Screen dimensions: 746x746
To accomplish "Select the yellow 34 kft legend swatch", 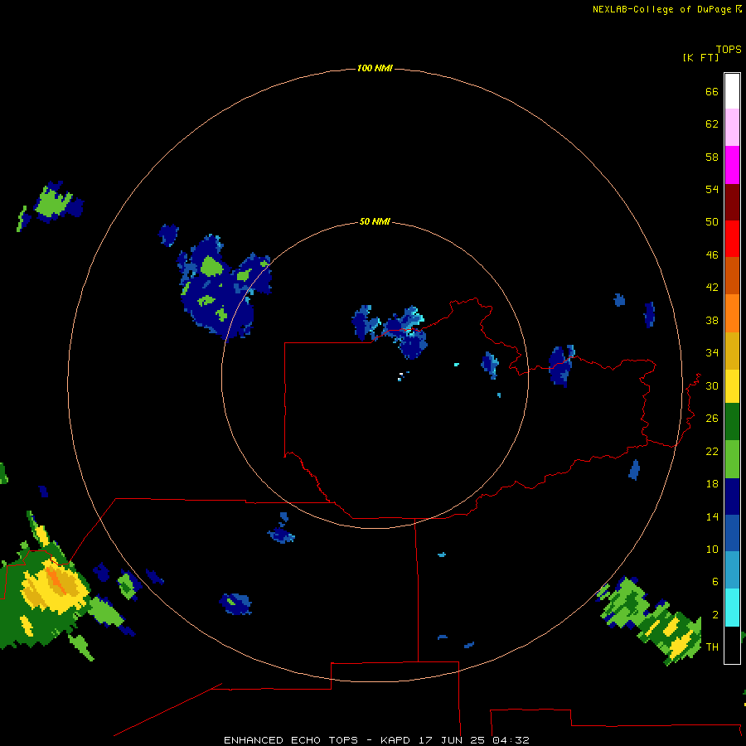I will [x=732, y=386].
